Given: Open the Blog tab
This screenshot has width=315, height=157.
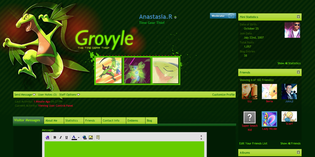Looking at the screenshot, I should (x=151, y=121).
